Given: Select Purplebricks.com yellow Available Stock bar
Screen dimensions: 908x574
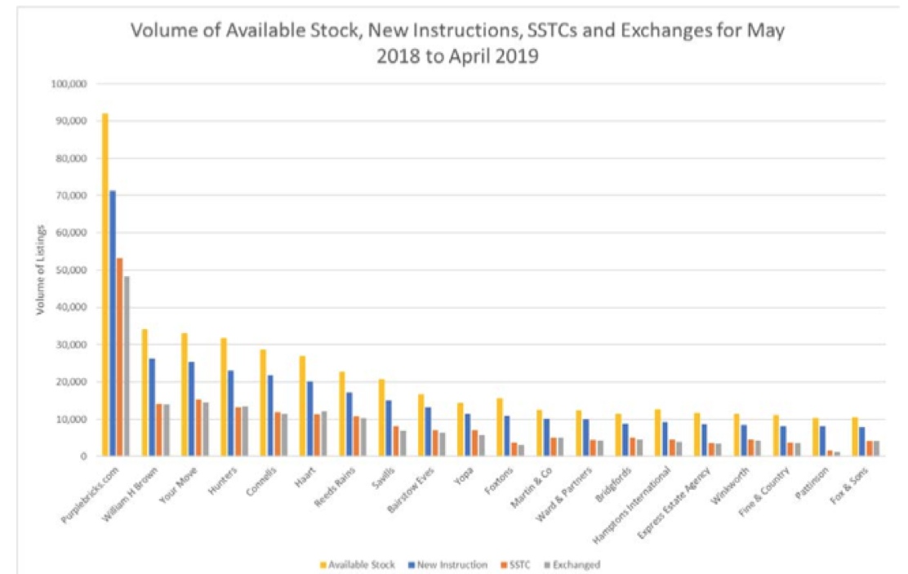Looking at the screenshot, I should [x=105, y=286].
